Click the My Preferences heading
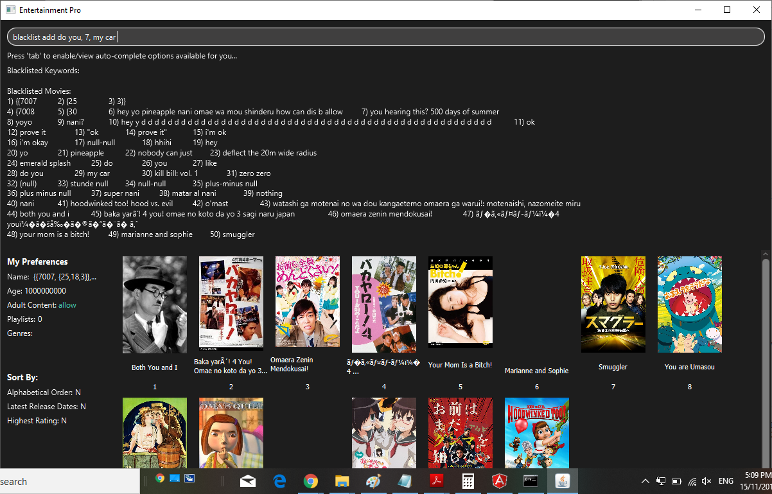Screen dimensions: 772x494 point(37,262)
